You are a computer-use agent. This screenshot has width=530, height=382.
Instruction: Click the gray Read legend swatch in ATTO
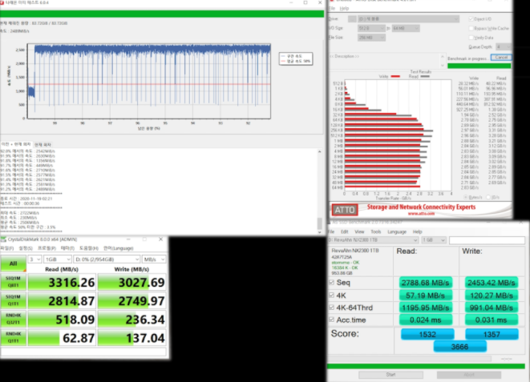tap(424, 77)
